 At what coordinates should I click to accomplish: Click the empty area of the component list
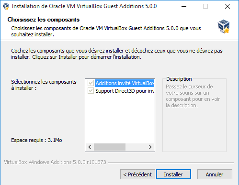(120, 119)
